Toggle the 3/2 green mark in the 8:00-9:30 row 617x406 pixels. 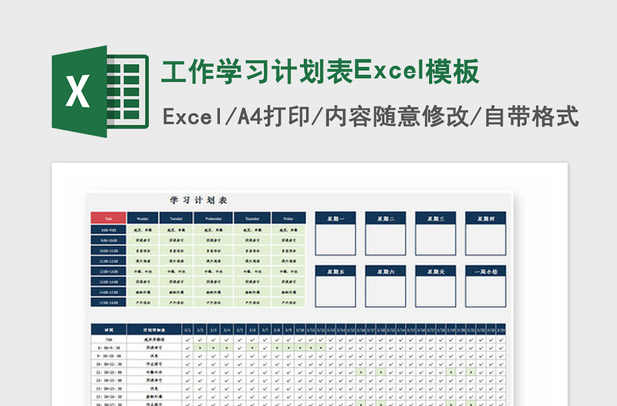point(201,347)
